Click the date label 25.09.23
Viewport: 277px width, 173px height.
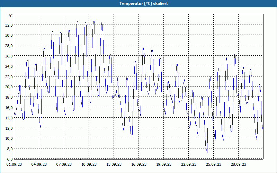pos(214,165)
